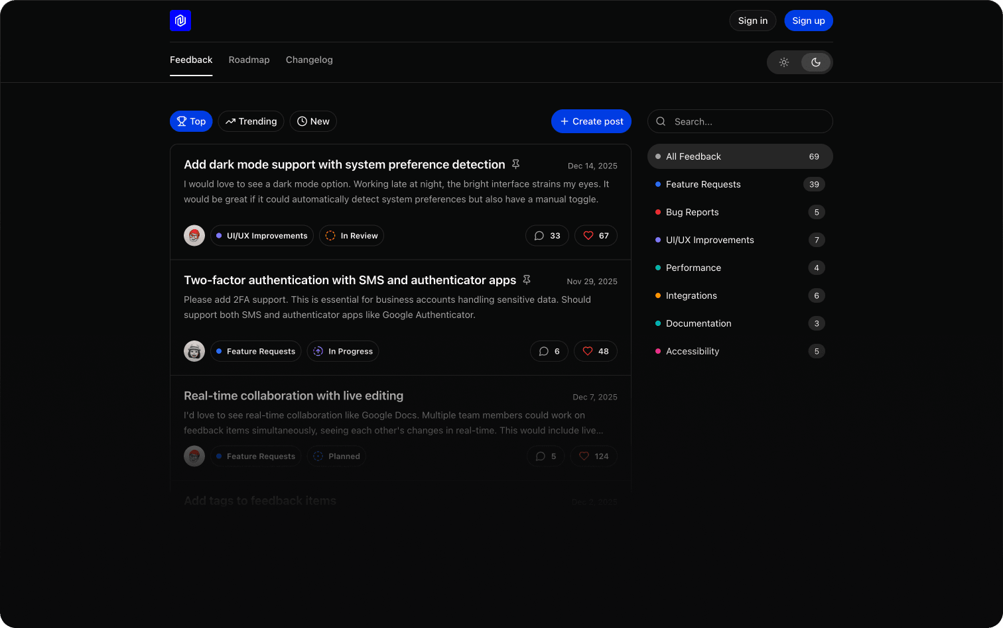Click pin icon on Two-factor authentication post

[527, 280]
